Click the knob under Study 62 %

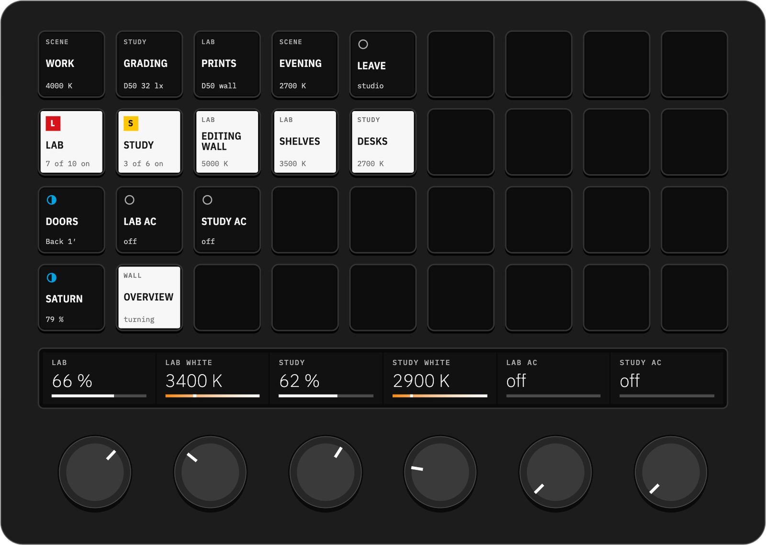click(x=326, y=472)
